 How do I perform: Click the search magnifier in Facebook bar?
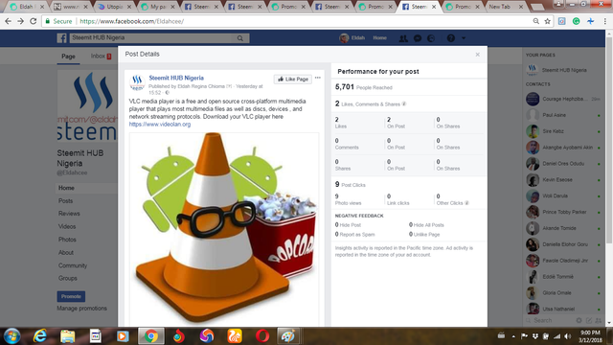pyautogui.click(x=240, y=38)
